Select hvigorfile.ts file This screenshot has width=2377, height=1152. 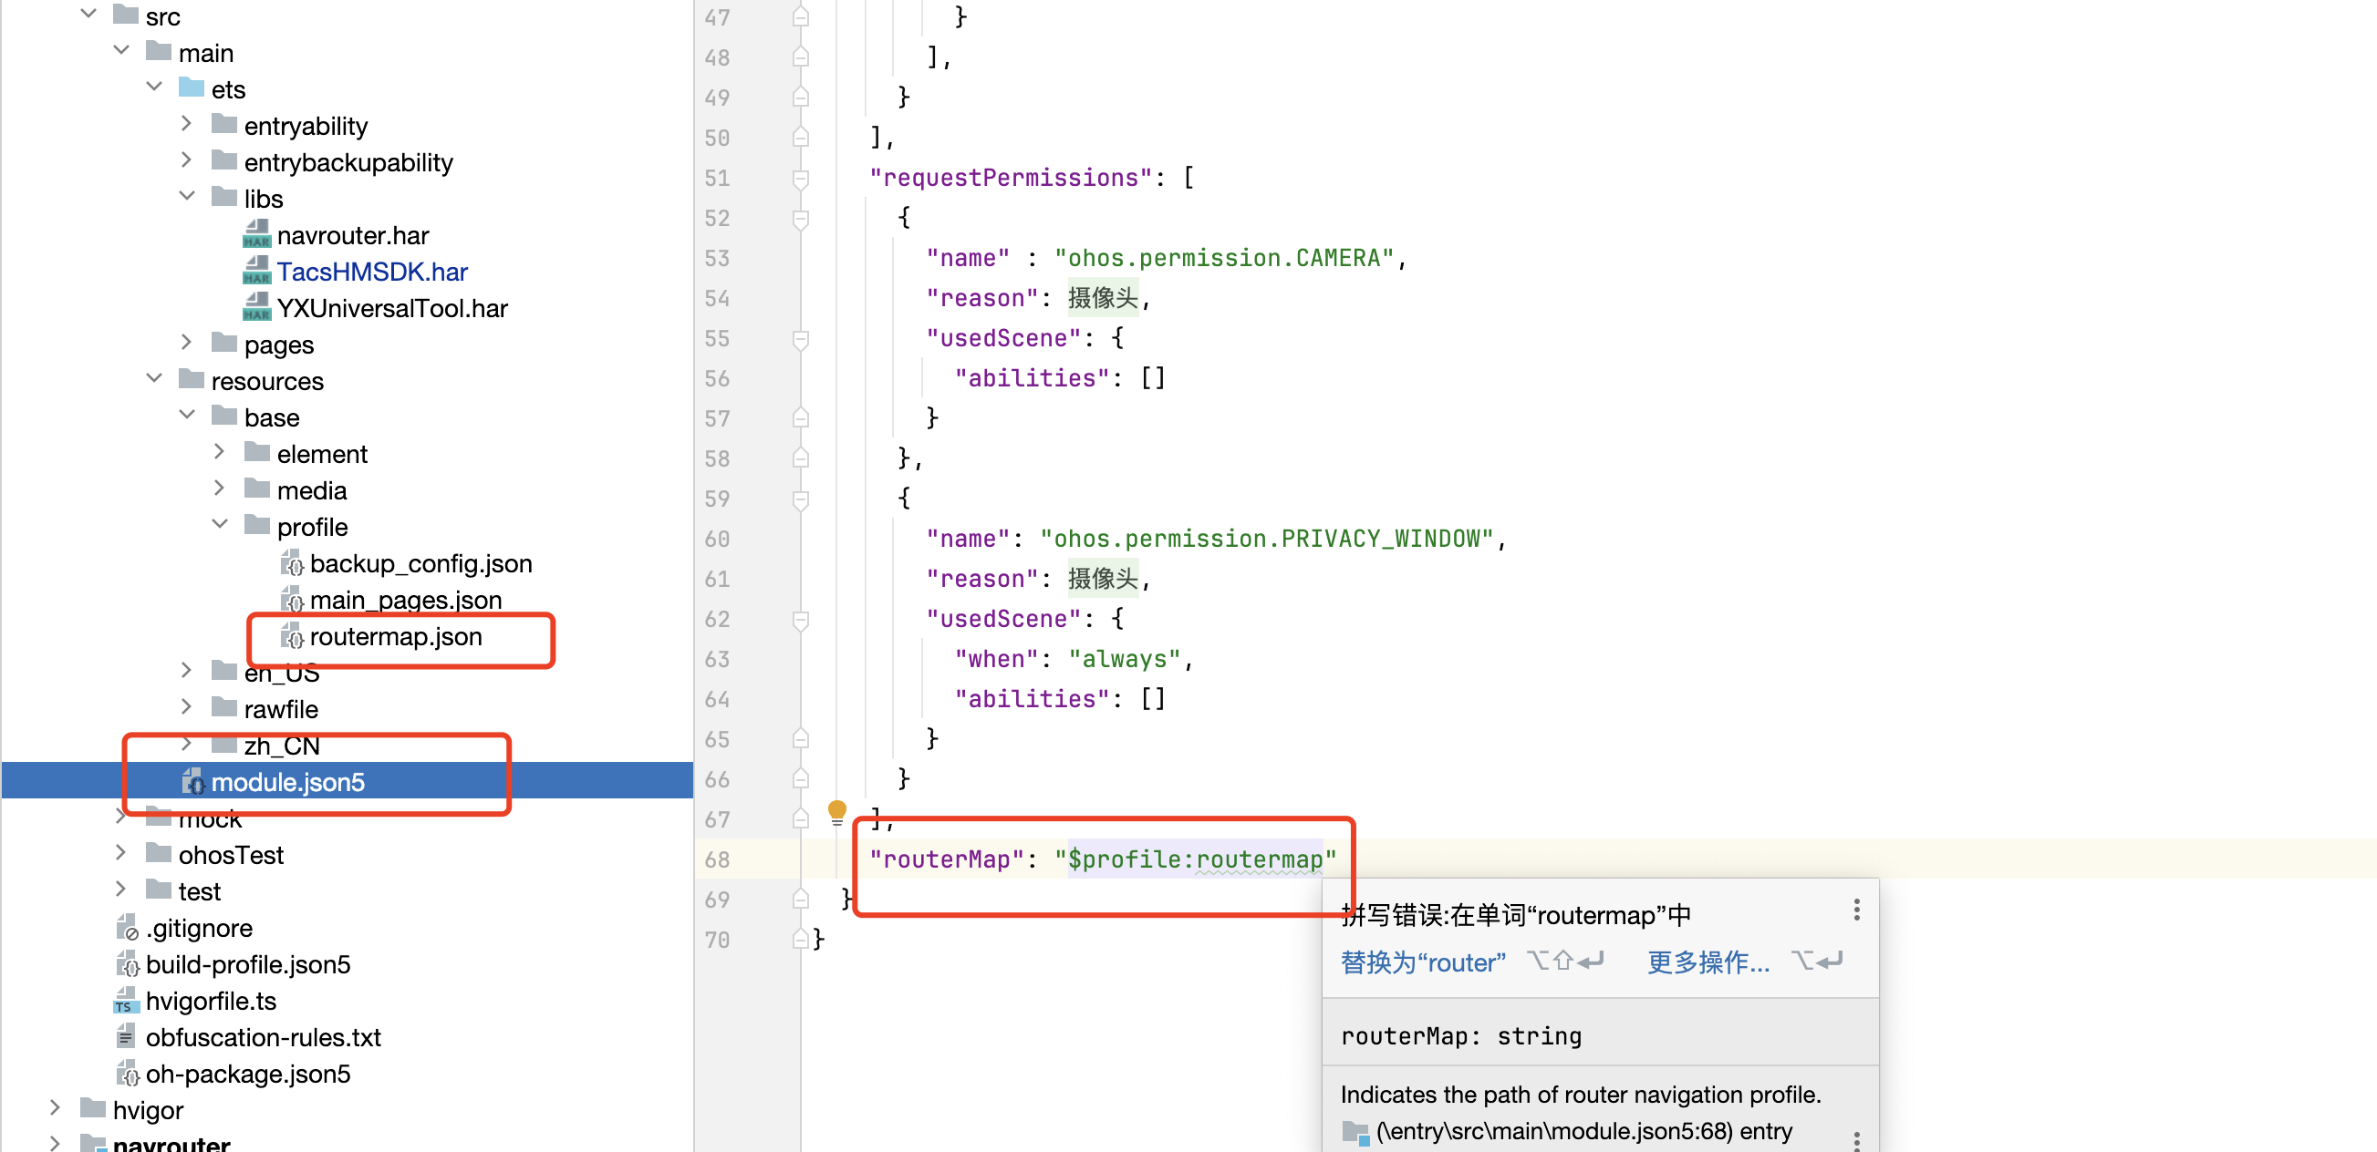(x=211, y=1002)
